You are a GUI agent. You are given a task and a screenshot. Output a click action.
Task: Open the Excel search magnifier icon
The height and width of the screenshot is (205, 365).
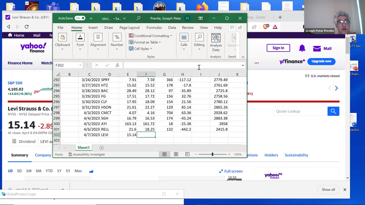click(x=138, y=18)
